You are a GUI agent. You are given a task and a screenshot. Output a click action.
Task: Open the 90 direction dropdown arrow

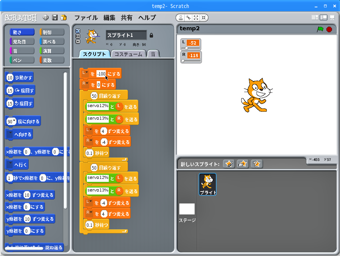(14, 121)
